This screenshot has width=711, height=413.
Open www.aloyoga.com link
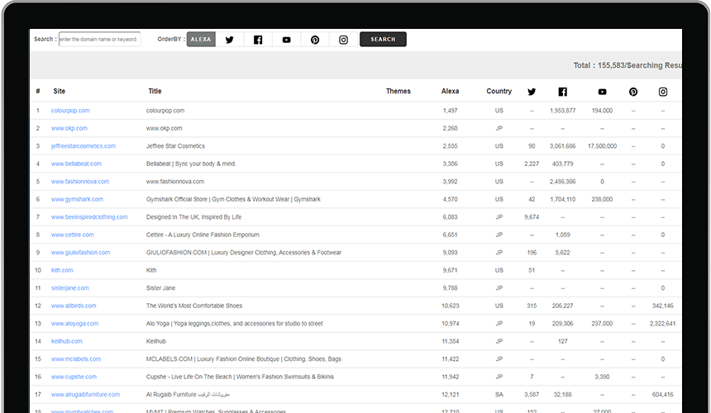[x=74, y=323]
